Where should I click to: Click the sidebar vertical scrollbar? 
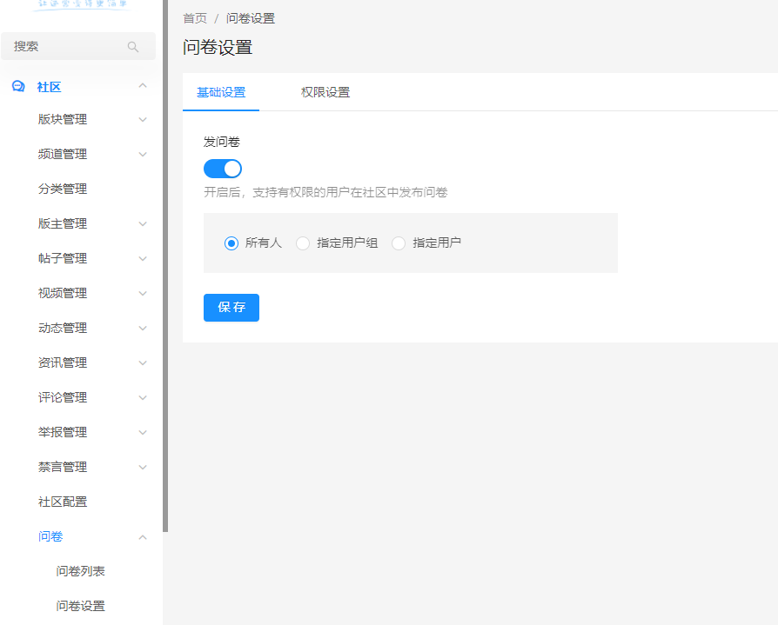point(165,266)
